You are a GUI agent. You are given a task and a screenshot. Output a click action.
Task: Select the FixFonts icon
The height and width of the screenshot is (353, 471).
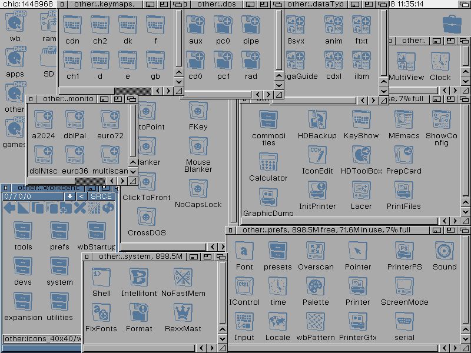coord(101,313)
